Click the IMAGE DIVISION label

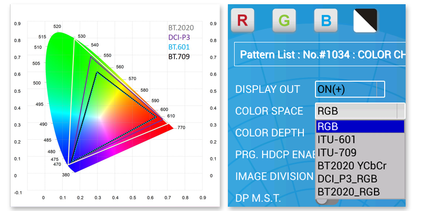[x=274, y=177]
